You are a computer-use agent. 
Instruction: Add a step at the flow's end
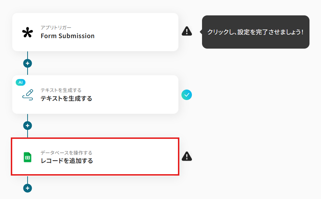pyautogui.click(x=28, y=188)
